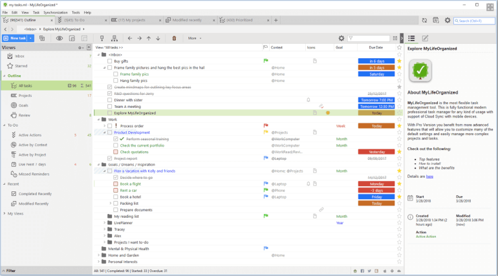This screenshot has width=498, height=276.
Task: Check off Book a flight task
Action: point(116,184)
